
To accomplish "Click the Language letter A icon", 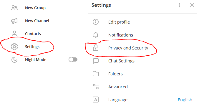I will [96, 100].
